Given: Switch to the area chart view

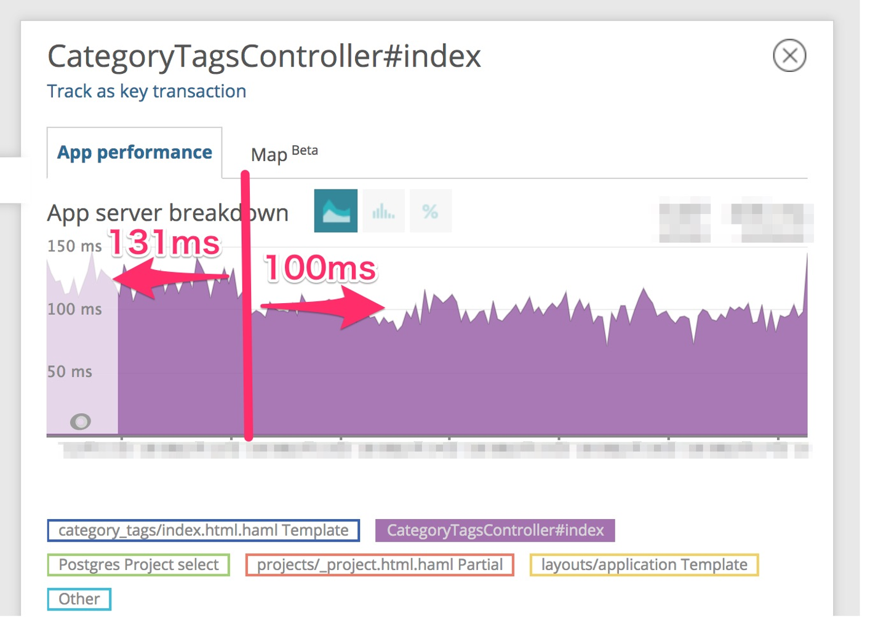Looking at the screenshot, I should point(335,211).
